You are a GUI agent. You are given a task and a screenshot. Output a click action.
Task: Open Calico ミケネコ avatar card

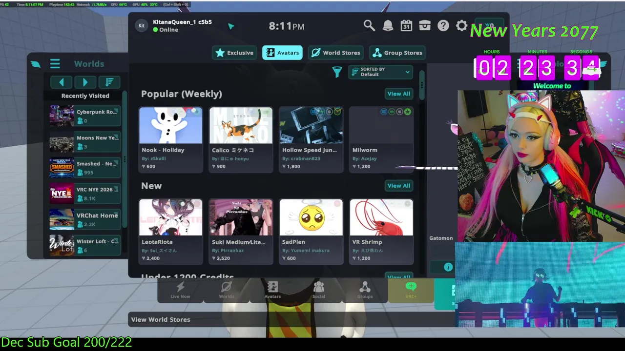(241, 139)
